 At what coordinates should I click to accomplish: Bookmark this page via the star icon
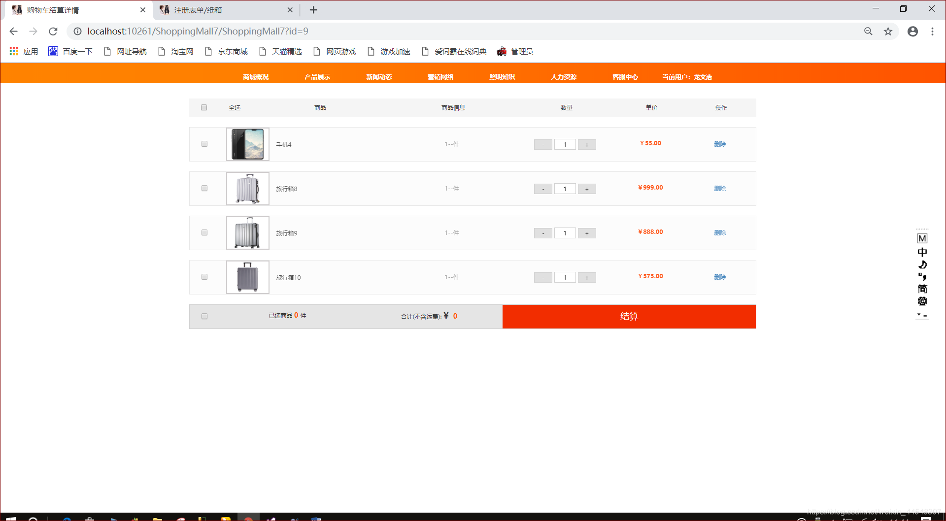(888, 31)
